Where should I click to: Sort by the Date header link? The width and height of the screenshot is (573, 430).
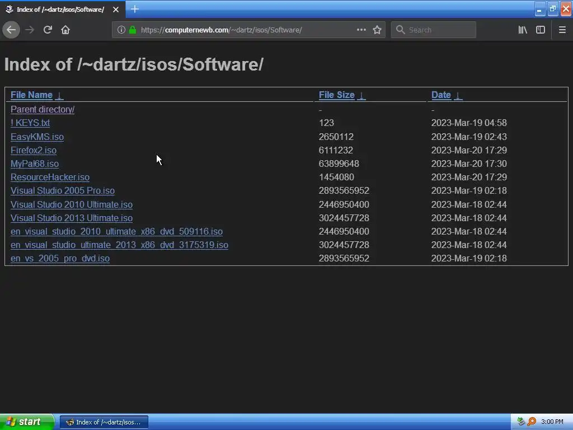coord(441,95)
